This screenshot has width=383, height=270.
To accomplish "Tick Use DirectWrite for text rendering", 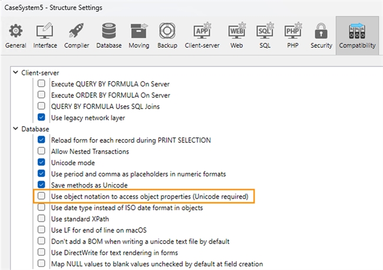I will coord(41,253).
